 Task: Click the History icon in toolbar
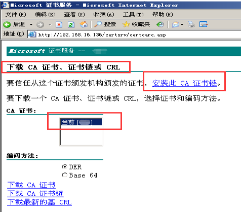[x=160, y=25]
